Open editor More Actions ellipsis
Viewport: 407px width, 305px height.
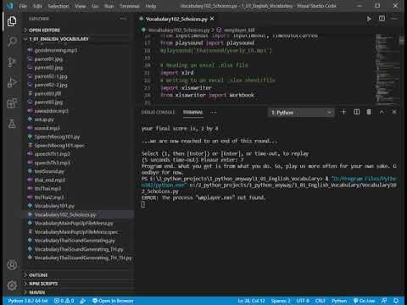pyautogui.click(x=394, y=19)
